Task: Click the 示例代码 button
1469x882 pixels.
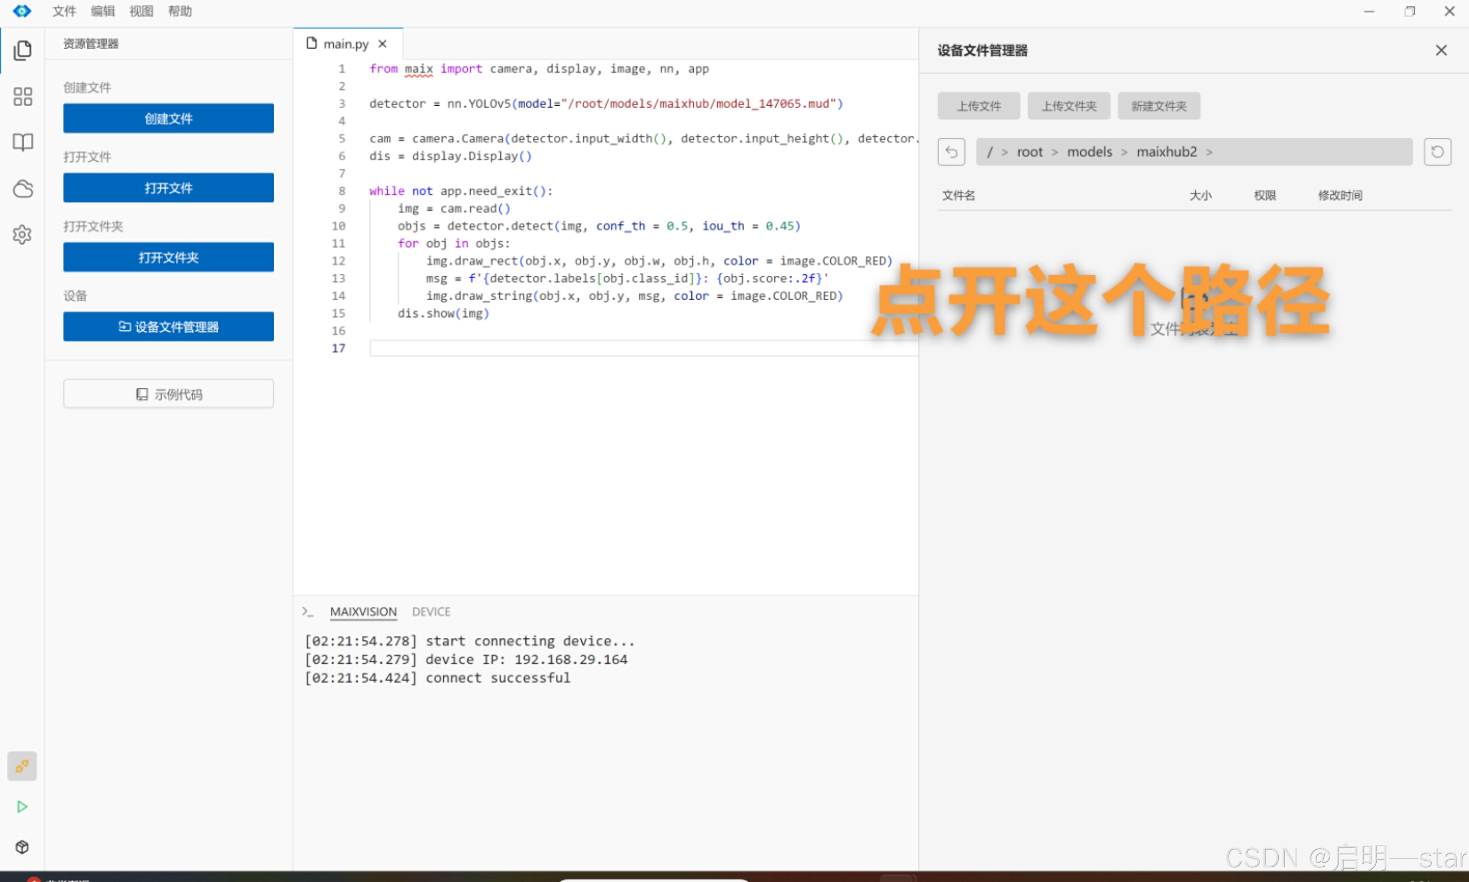Action: coord(169,394)
